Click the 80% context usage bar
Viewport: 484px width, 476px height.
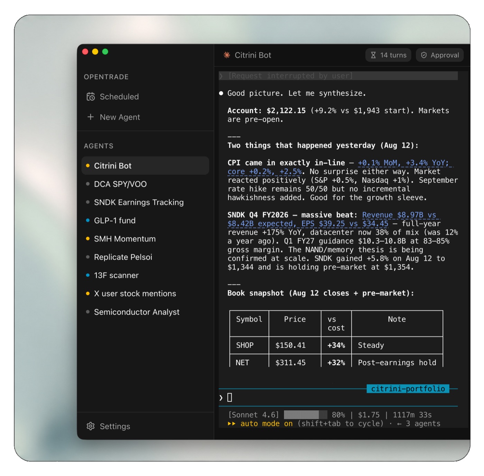[x=305, y=415]
